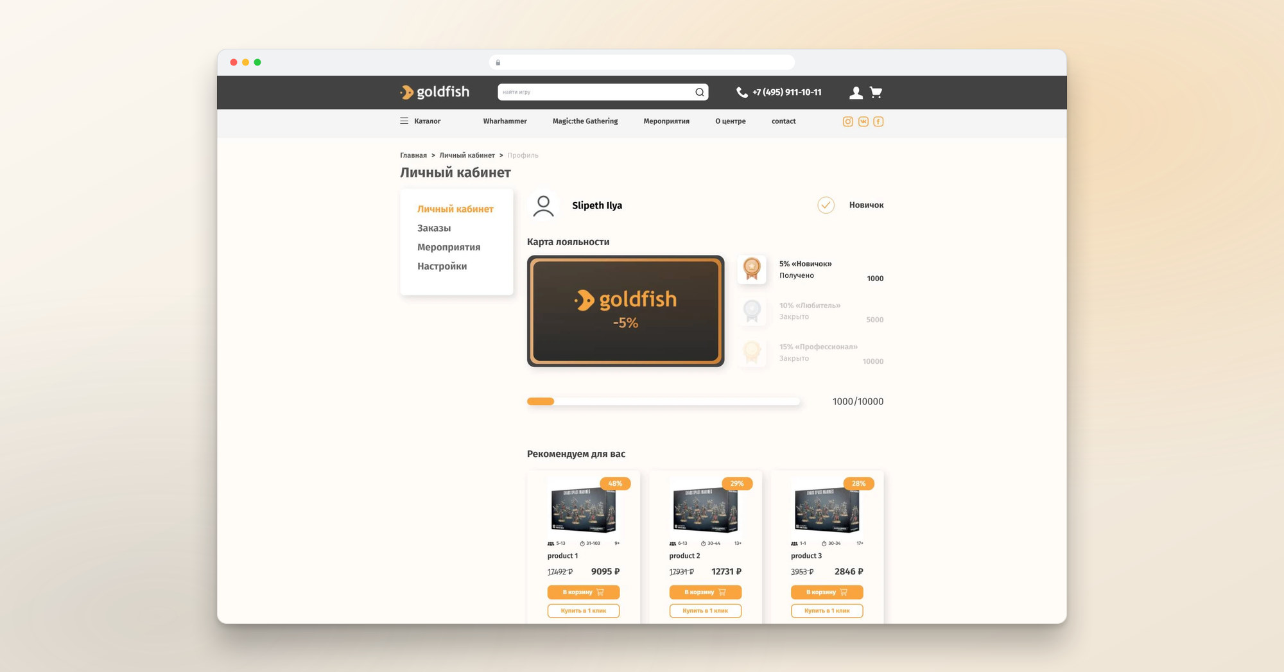
Task: Open Wharhammer menu item
Action: 505,121
